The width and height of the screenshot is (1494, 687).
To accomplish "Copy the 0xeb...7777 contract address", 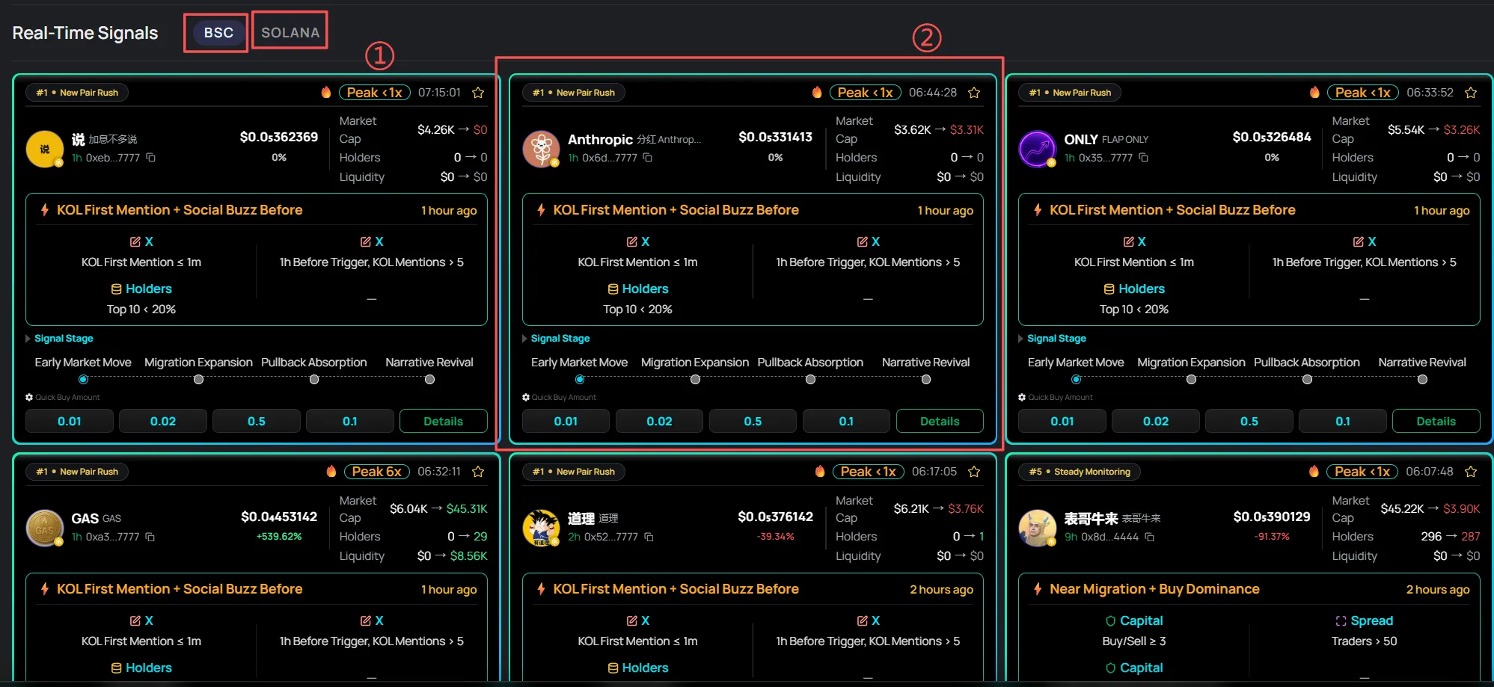I will [x=150, y=158].
